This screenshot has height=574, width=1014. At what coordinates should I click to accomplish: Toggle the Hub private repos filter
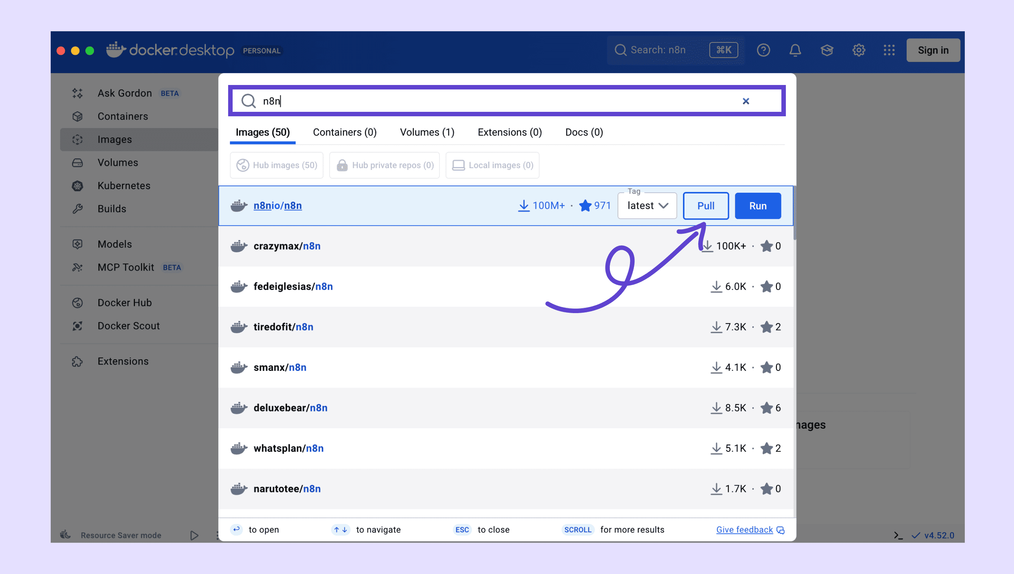pyautogui.click(x=384, y=165)
